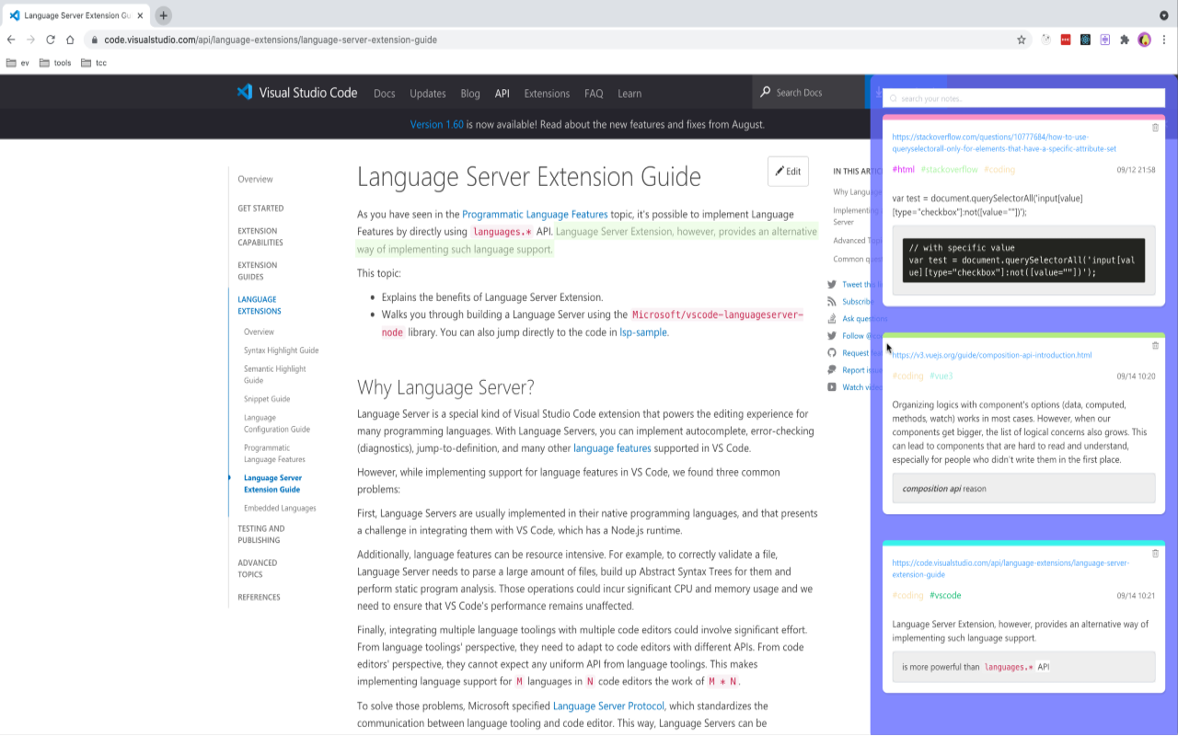Image resolution: width=1178 pixels, height=736 pixels.
Task: Filter by the #vue3 tag
Action: (x=941, y=376)
